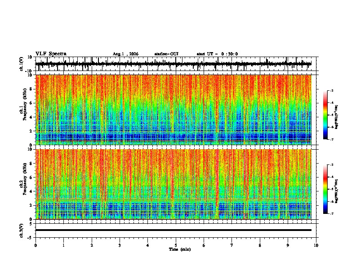Click the 'station=OUJ' label
Viewport: 356px width, 275px height.
166,54
